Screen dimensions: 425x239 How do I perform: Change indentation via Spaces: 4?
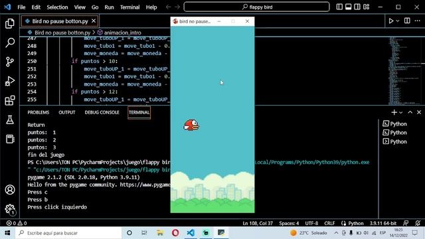(x=289, y=223)
